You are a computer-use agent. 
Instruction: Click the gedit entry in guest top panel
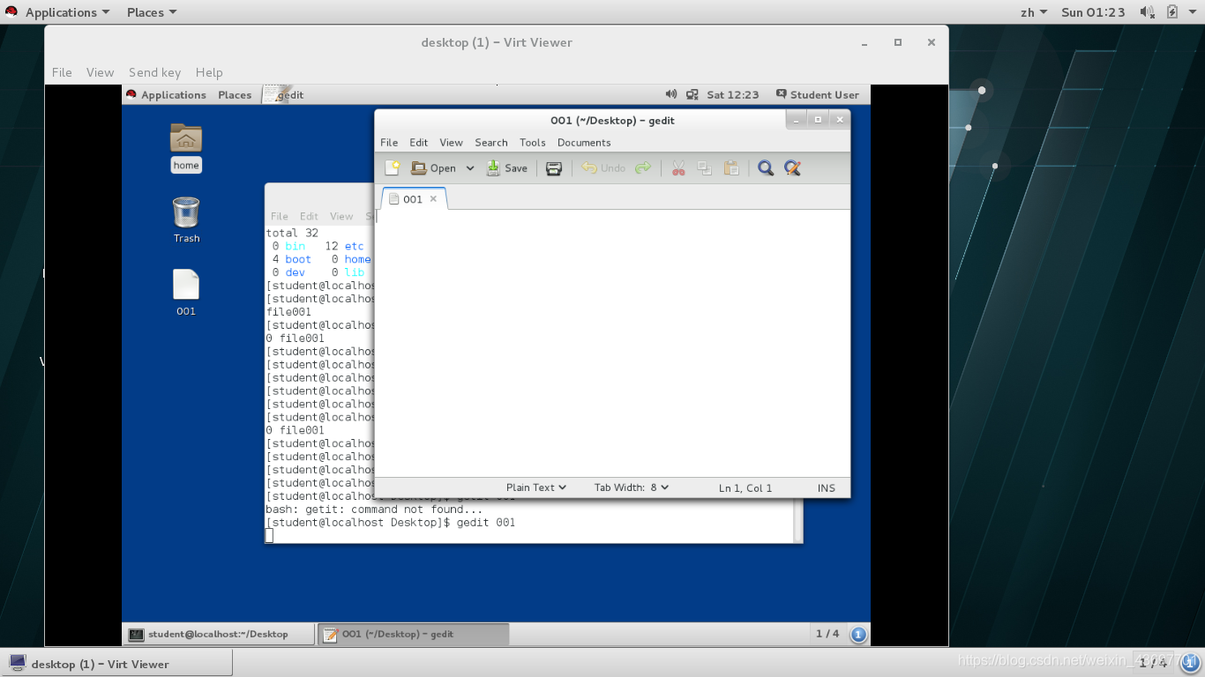pos(284,94)
